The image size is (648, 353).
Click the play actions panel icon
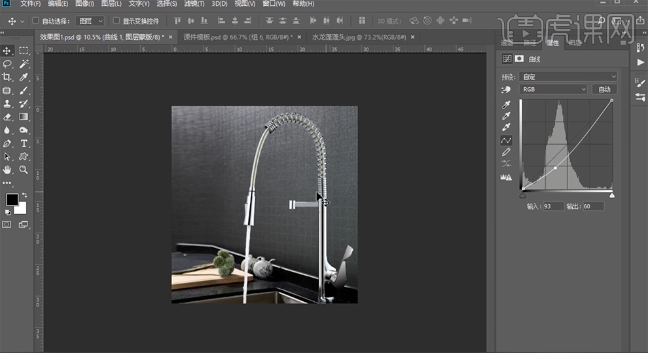click(x=641, y=62)
